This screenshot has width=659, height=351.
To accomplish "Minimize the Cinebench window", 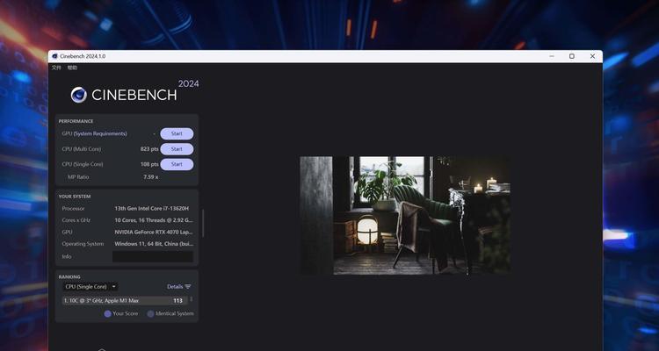I will [552, 56].
